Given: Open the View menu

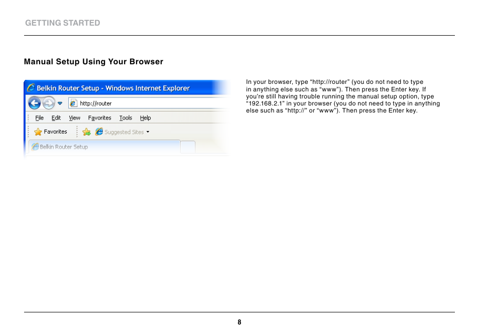Looking at the screenshot, I should pyautogui.click(x=74, y=118).
